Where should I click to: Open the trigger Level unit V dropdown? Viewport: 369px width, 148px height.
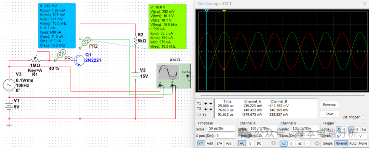point(363,136)
